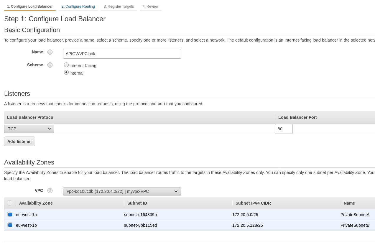Click the info icon next to Name field

[x=50, y=52]
